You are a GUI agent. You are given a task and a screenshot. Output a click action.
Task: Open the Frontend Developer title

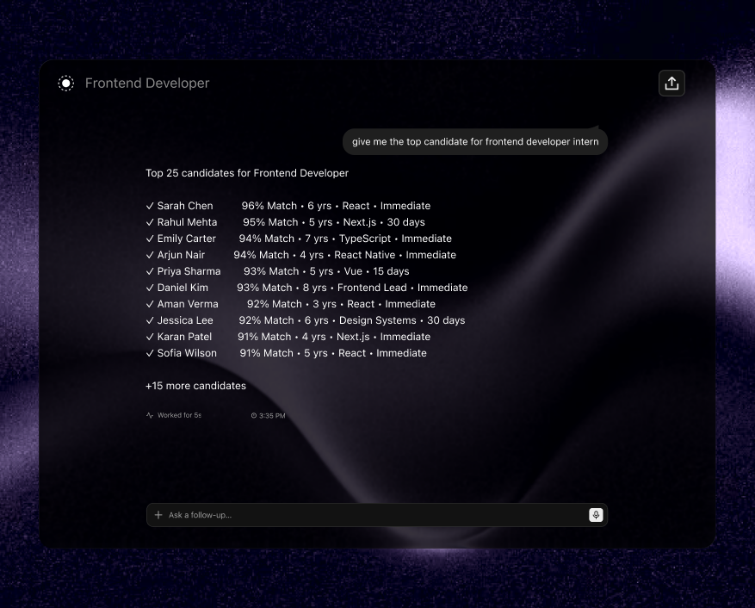point(147,84)
